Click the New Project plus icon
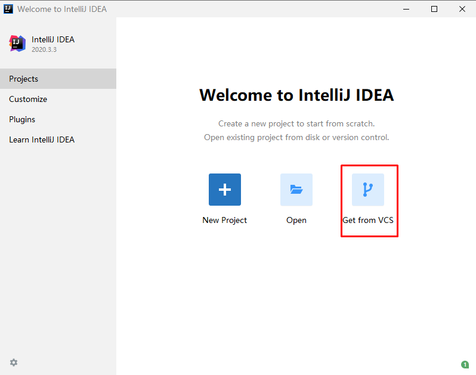 [x=225, y=190]
